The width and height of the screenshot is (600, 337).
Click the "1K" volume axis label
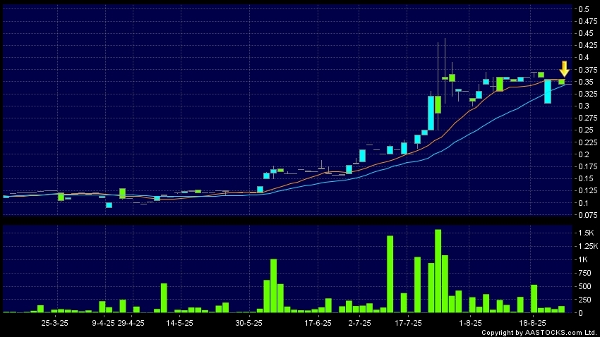[x=583, y=260]
